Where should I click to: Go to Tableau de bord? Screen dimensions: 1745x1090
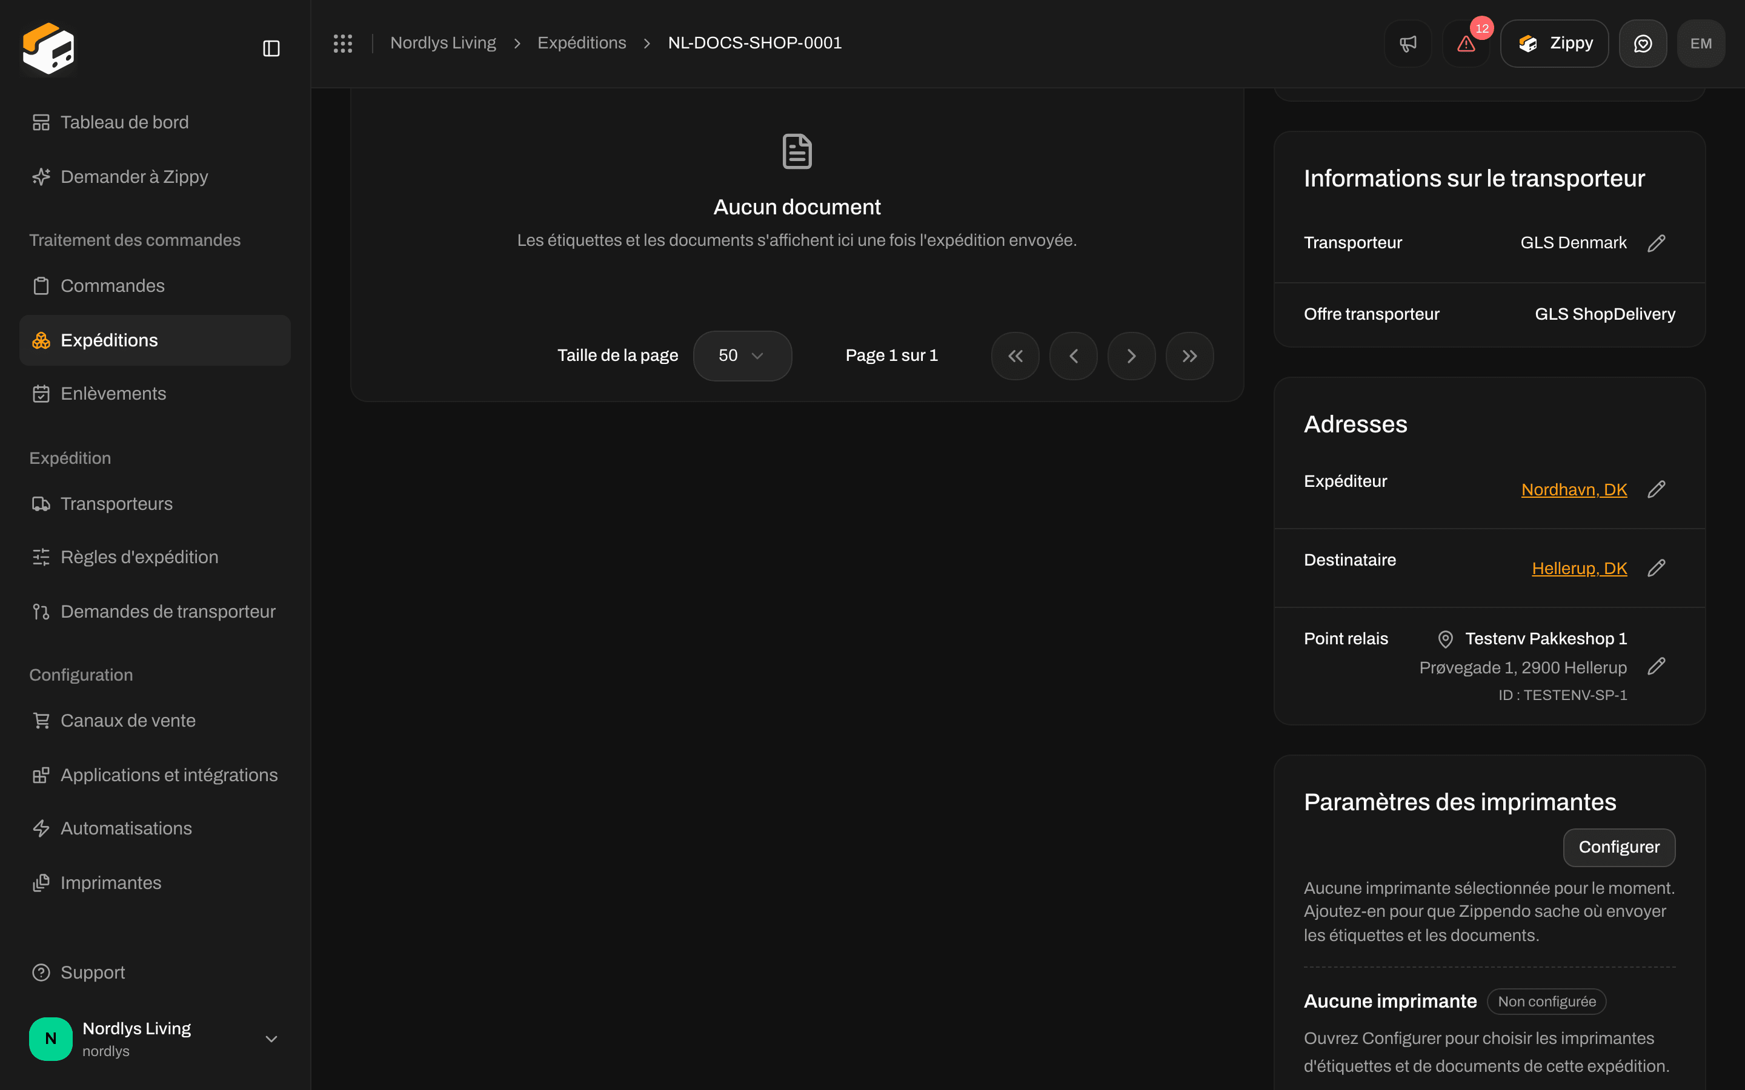tap(155, 122)
